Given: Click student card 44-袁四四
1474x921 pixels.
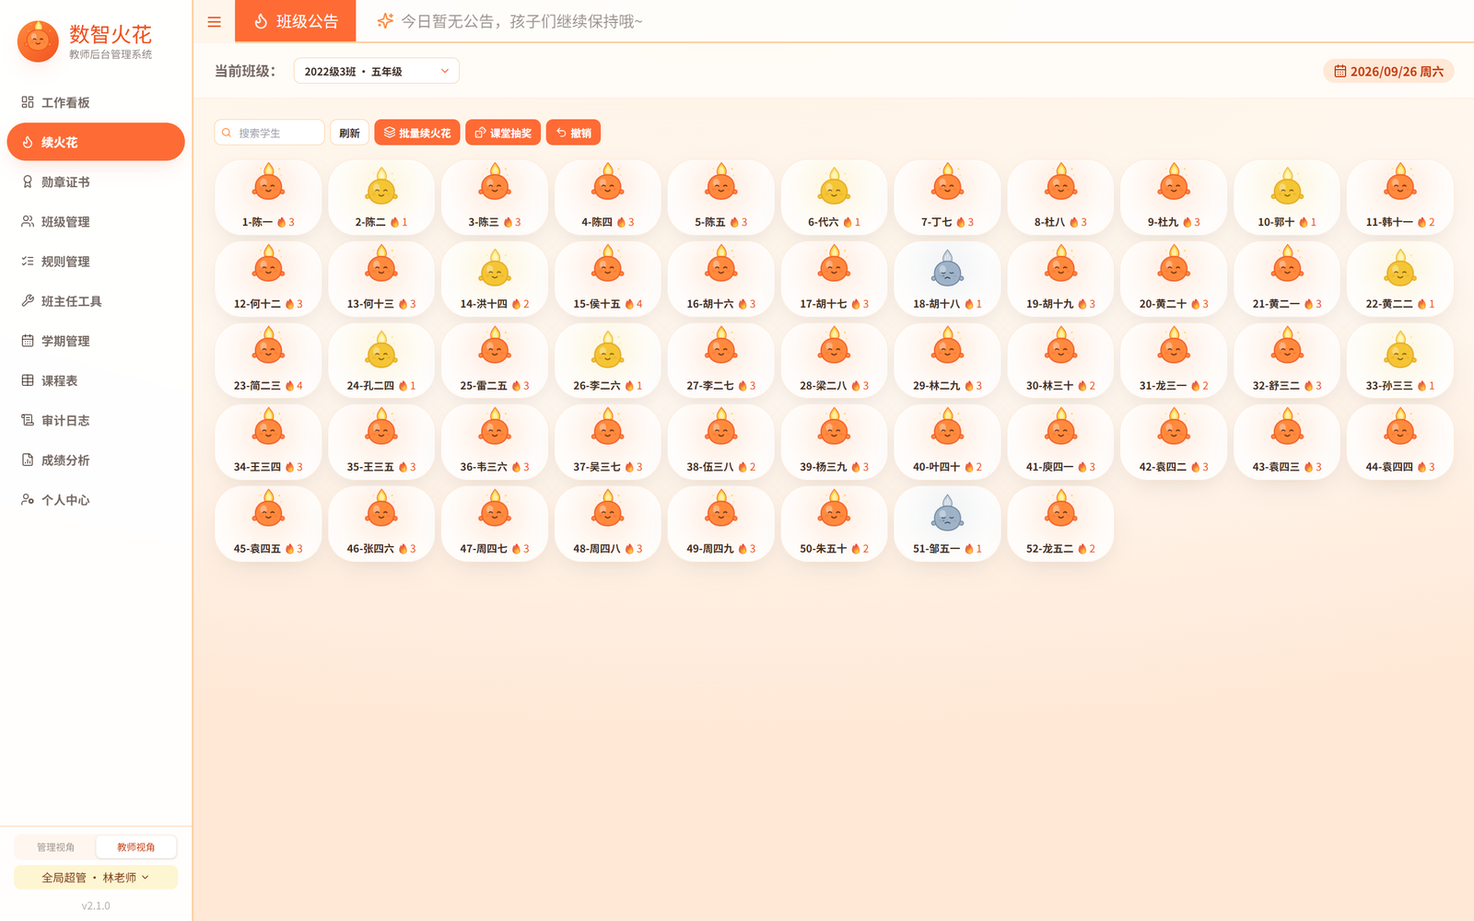Looking at the screenshot, I should click(x=1400, y=442).
